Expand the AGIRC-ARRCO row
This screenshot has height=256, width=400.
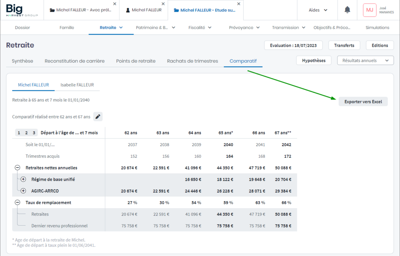23,191
